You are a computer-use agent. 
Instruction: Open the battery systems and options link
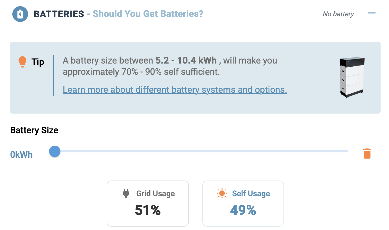click(175, 90)
